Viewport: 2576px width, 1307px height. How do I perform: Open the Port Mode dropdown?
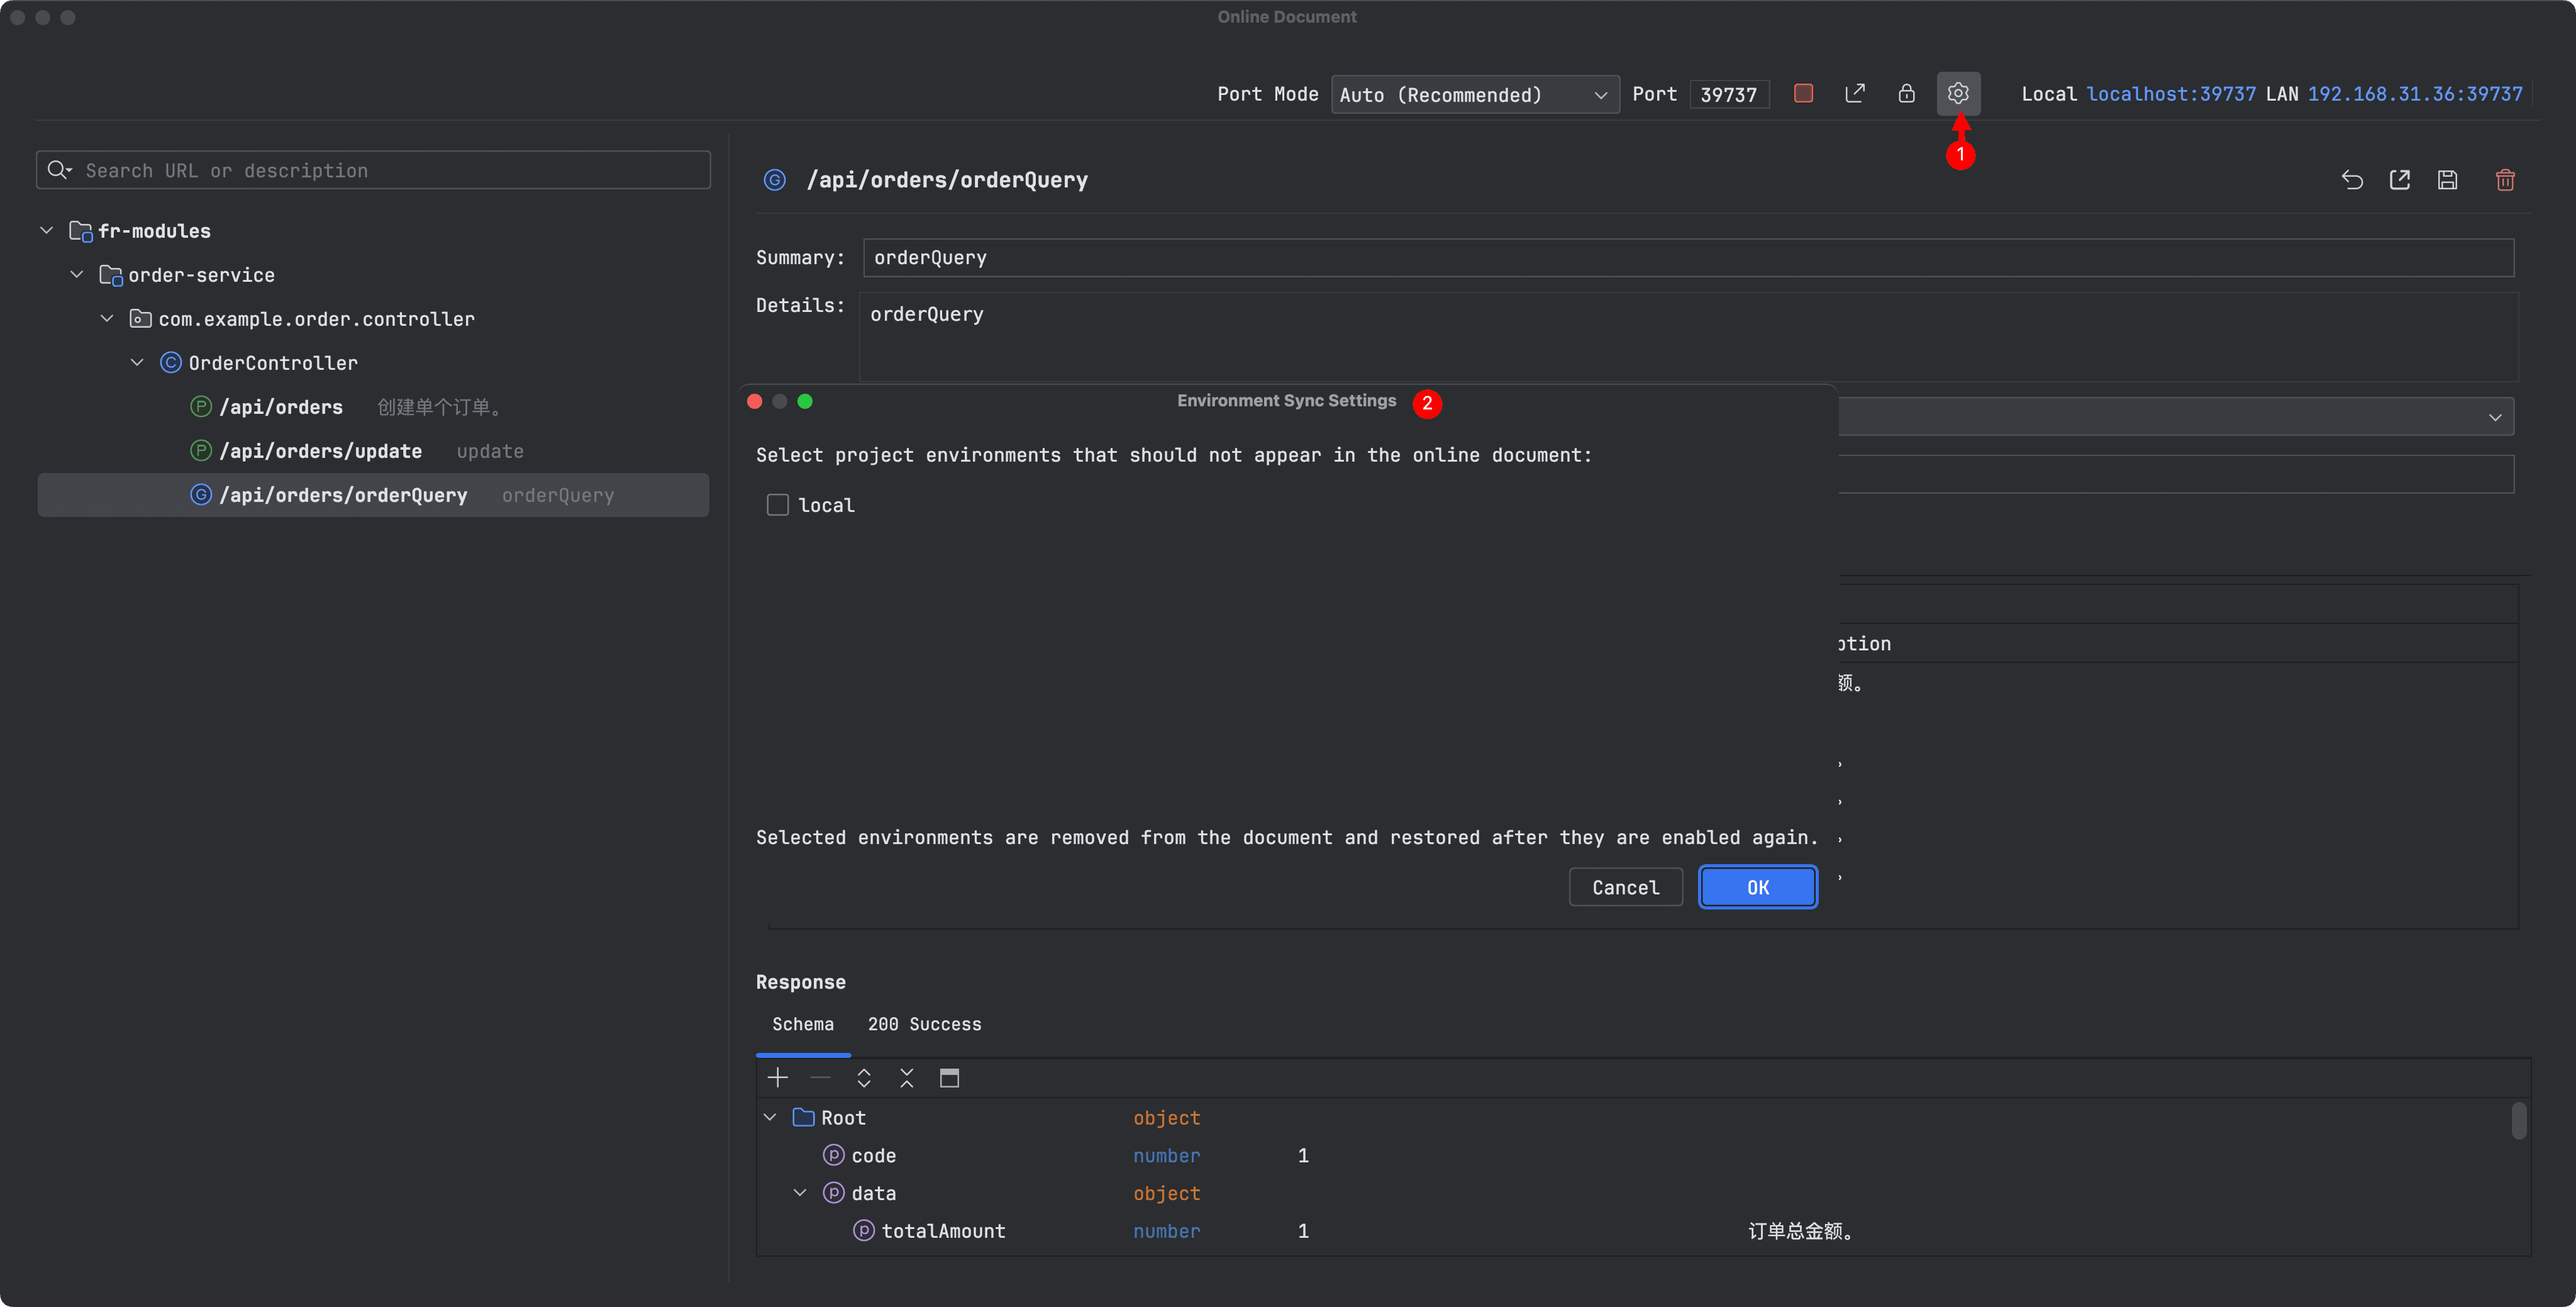pos(1475,94)
